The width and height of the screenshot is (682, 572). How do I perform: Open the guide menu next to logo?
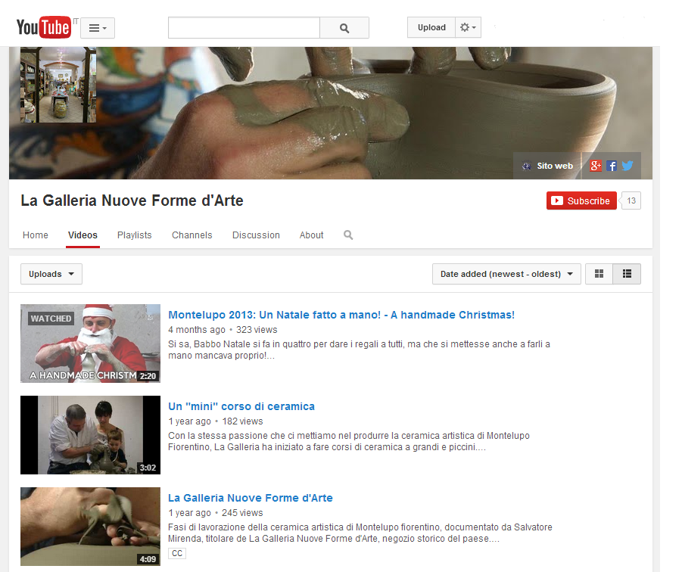[x=98, y=28]
